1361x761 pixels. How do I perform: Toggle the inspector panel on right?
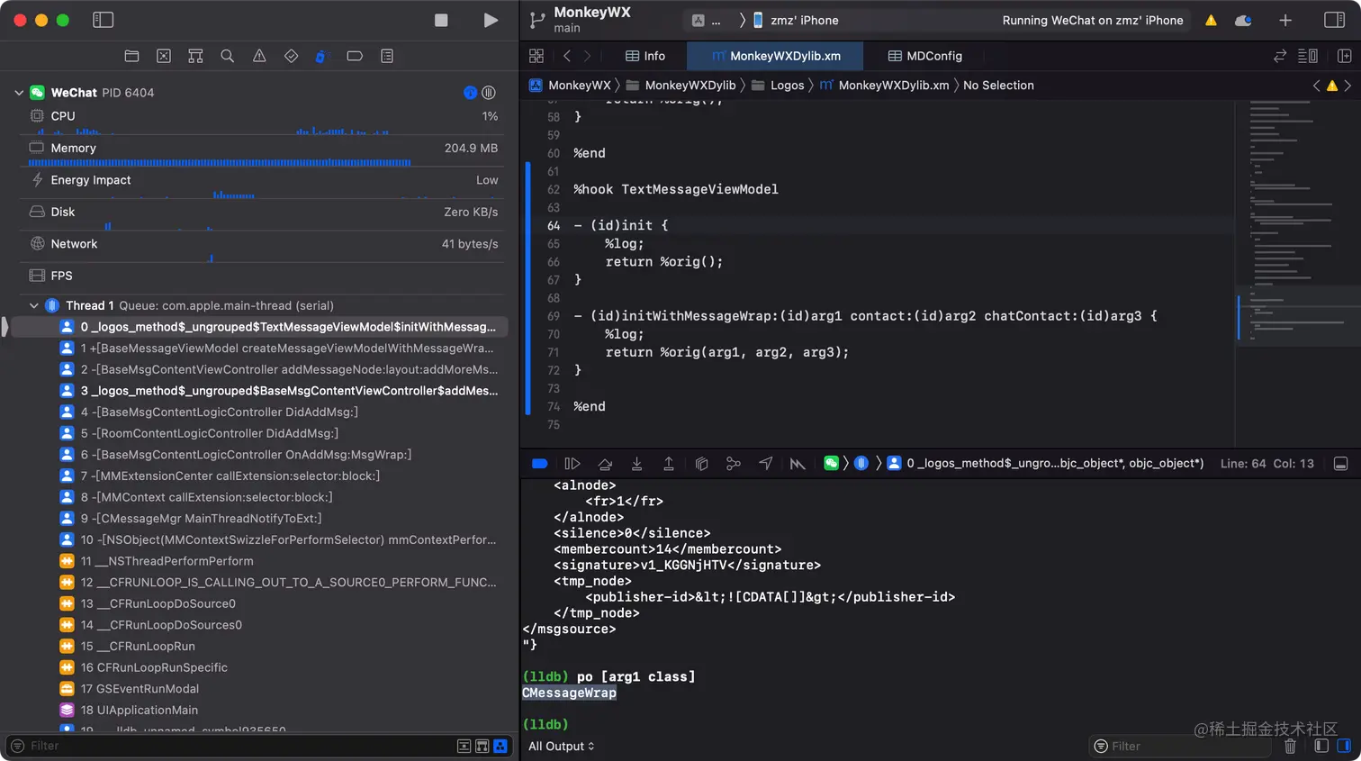tap(1335, 20)
